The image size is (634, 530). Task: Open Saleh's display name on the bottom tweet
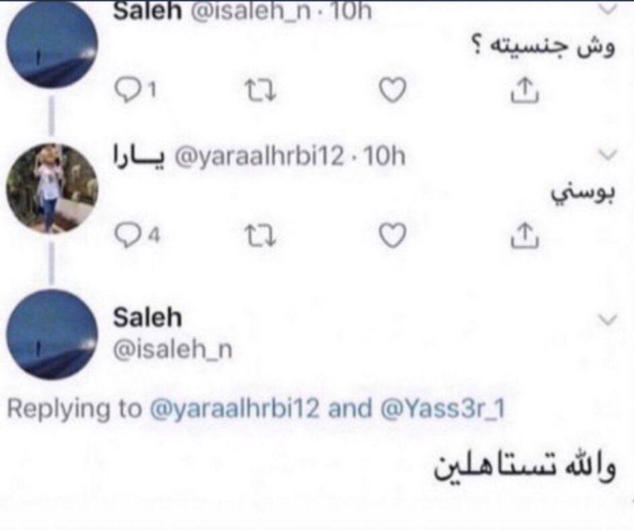(x=147, y=318)
